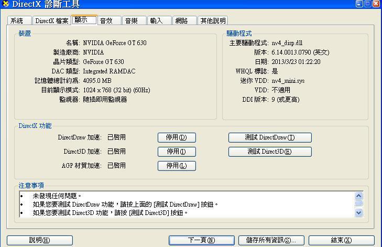
Task: Go to the 輸入 tab
Action: [159, 21]
